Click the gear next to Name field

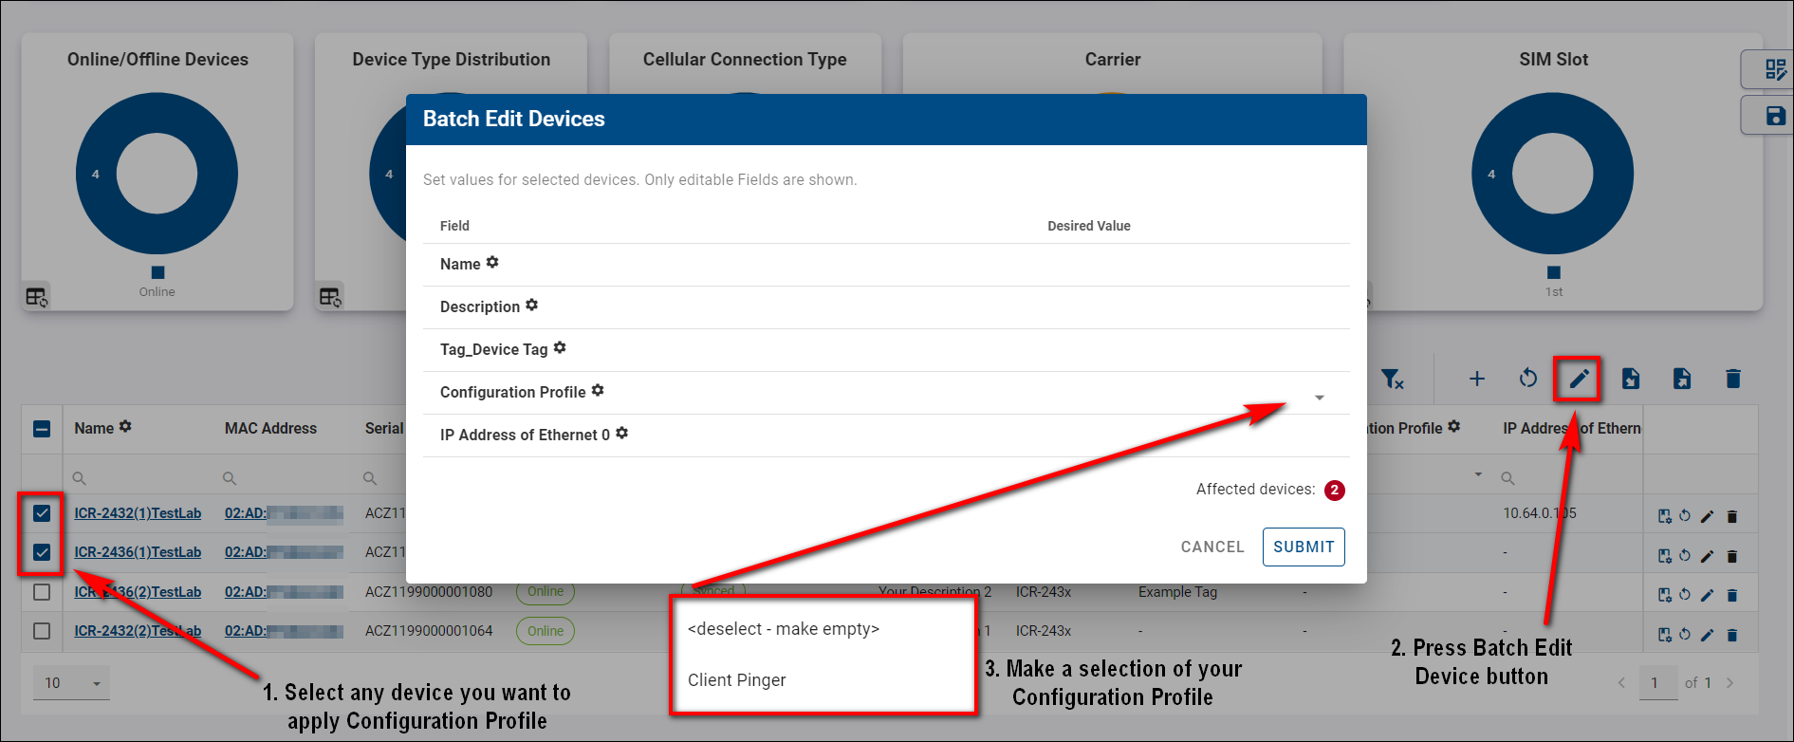492,263
